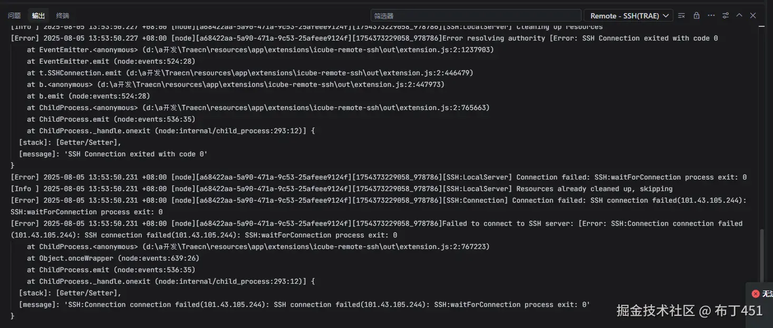Close the output panel
The width and height of the screenshot is (773, 328).
click(753, 16)
